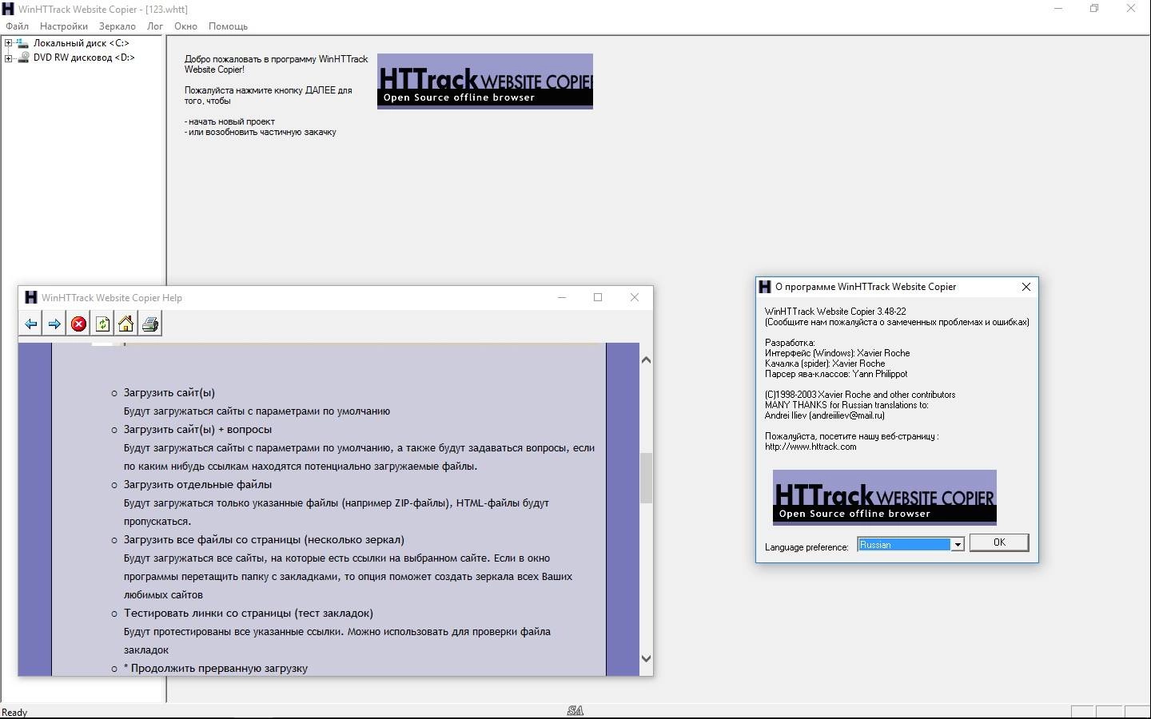
Task: Expand the DVD RW дисковод D: node
Action: 8,58
